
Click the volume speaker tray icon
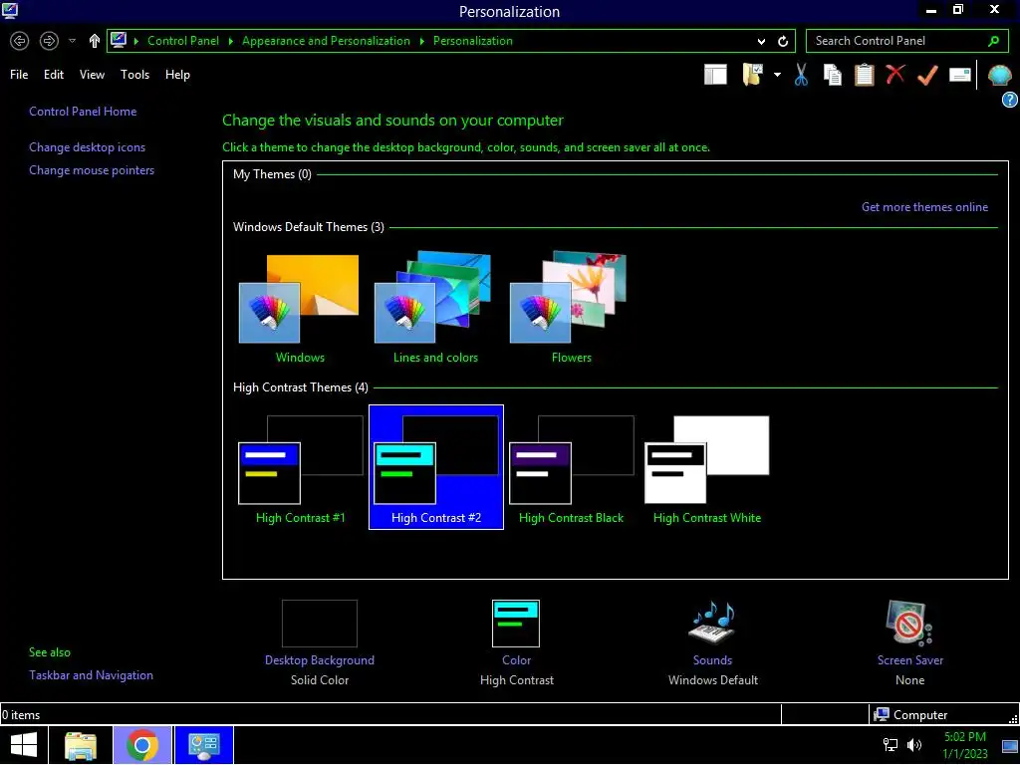(x=914, y=745)
